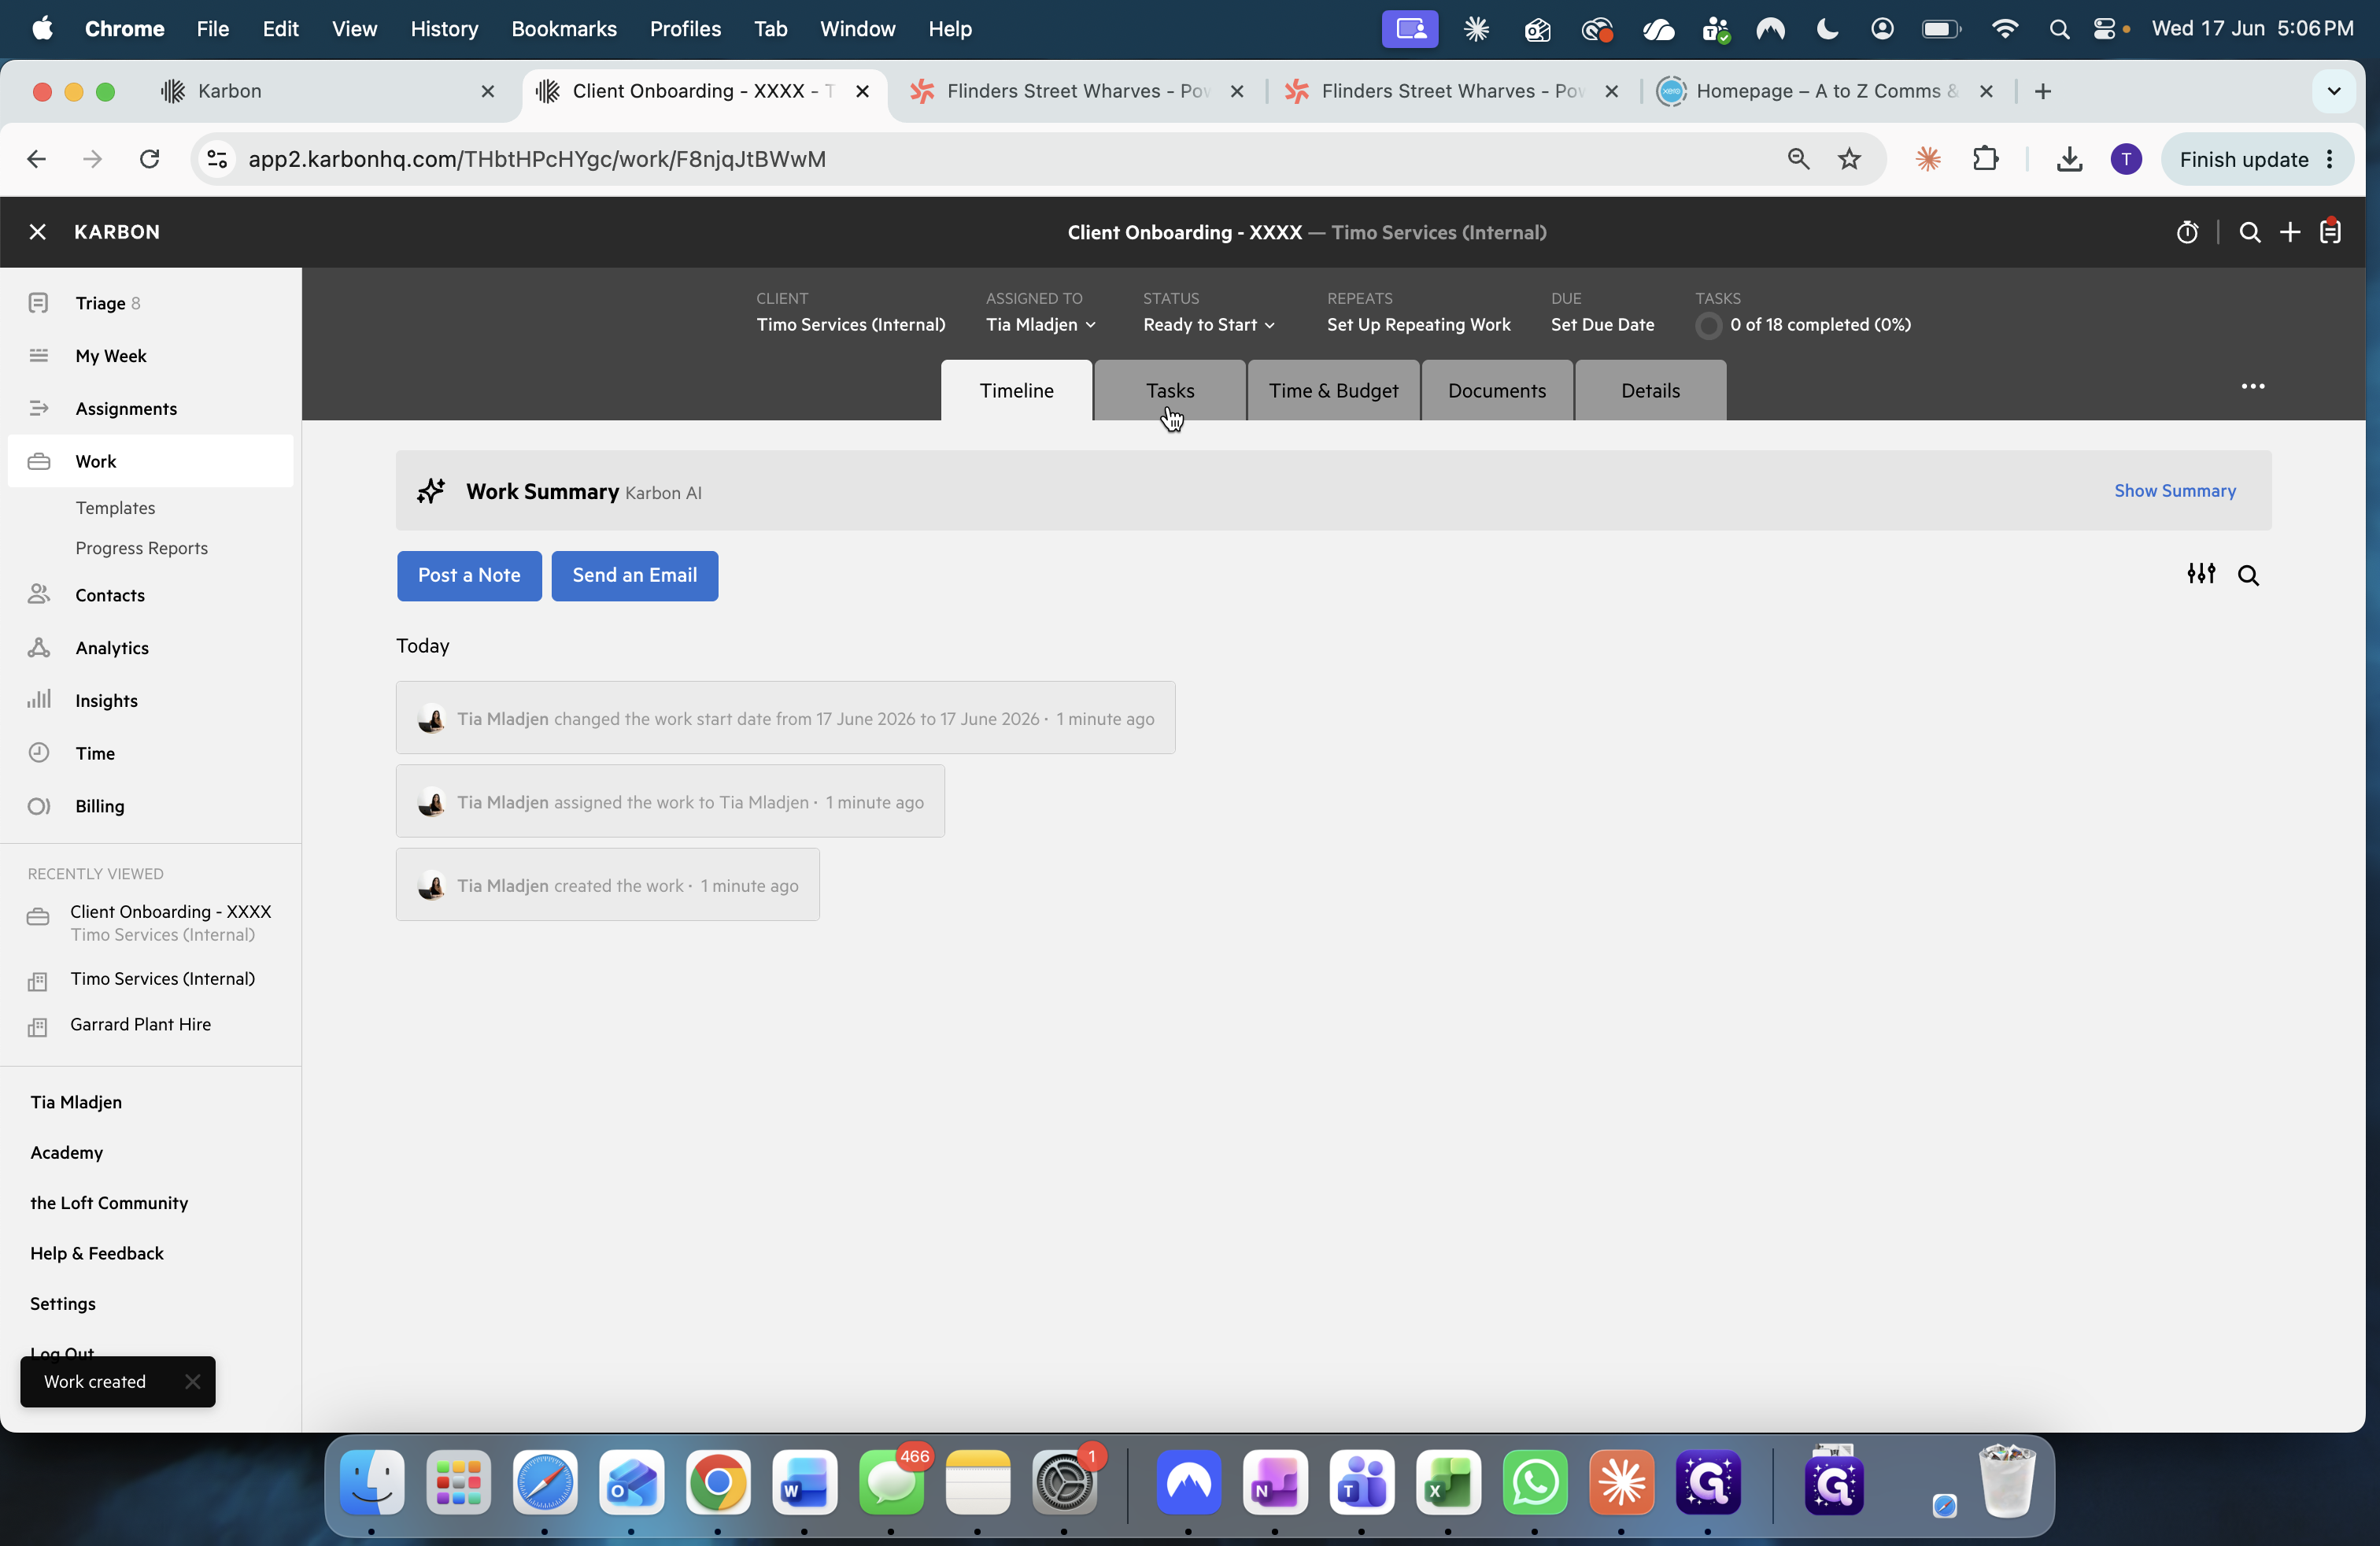Viewport: 2380px width, 1546px height.
Task: Click the plus icon to add new item
Action: click(x=2290, y=232)
